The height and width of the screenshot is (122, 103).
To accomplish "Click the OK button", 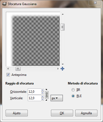I will [x=62, y=113].
